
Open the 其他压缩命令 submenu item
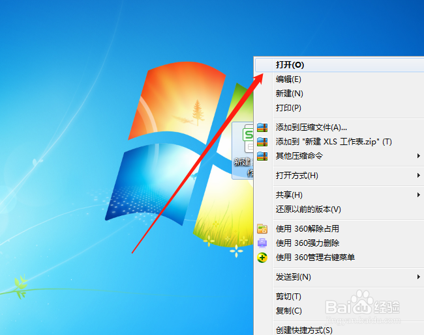[340, 156]
